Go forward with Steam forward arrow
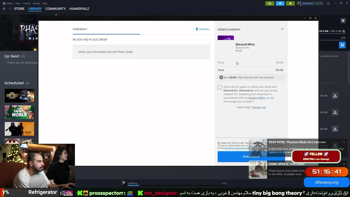 tap(10, 9)
